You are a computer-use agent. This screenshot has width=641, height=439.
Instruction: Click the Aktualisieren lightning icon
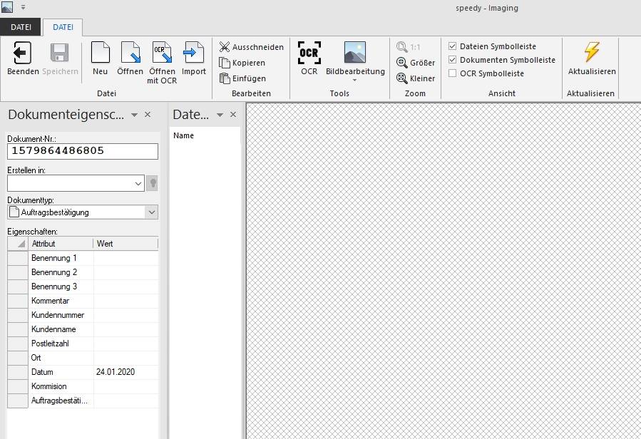point(592,53)
